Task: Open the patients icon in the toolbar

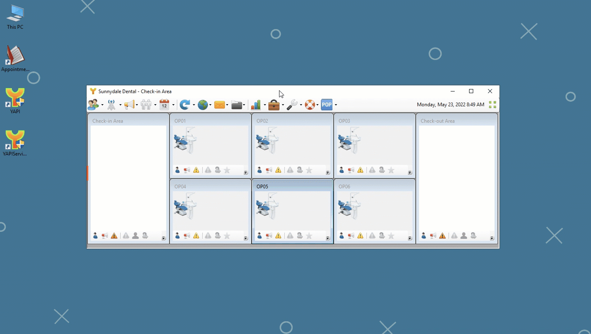Action: pyautogui.click(x=93, y=105)
